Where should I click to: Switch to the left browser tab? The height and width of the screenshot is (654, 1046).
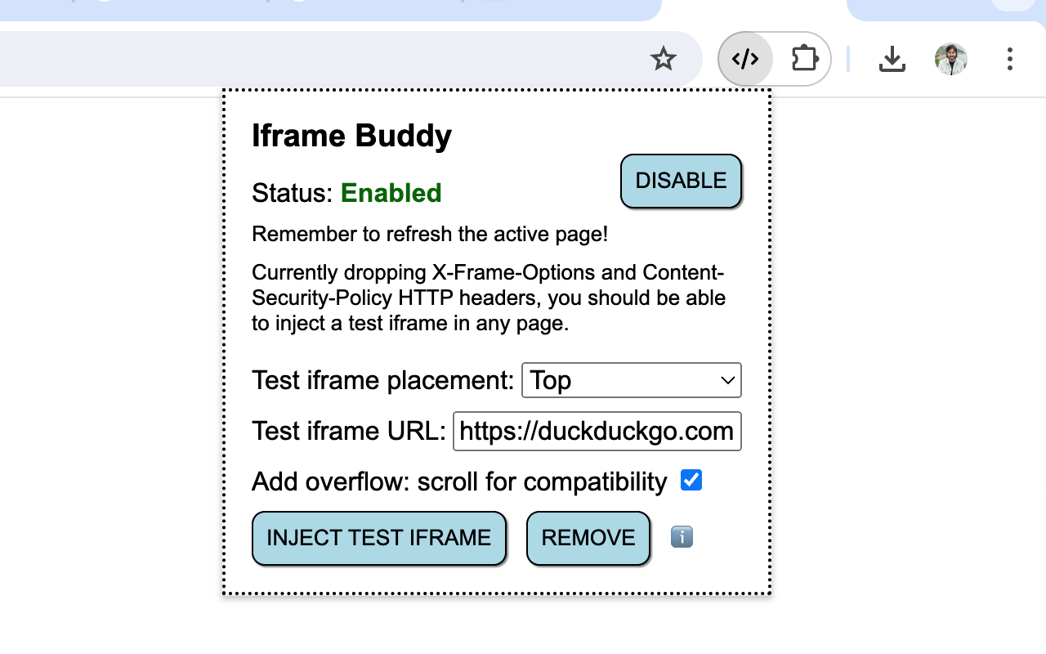click(327, 10)
